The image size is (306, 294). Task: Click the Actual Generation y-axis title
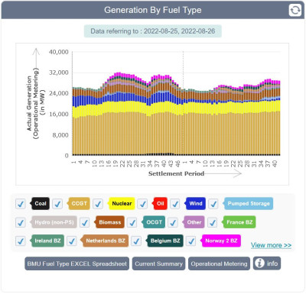pos(36,103)
